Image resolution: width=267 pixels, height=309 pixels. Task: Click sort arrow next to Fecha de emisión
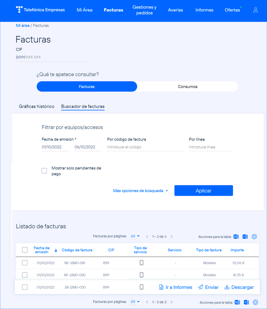pos(56,250)
